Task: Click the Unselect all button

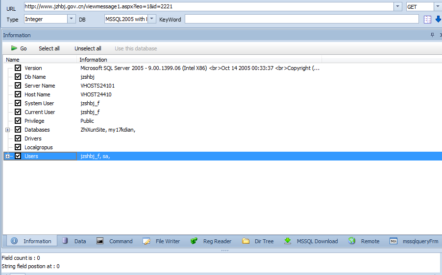Action: click(88, 48)
